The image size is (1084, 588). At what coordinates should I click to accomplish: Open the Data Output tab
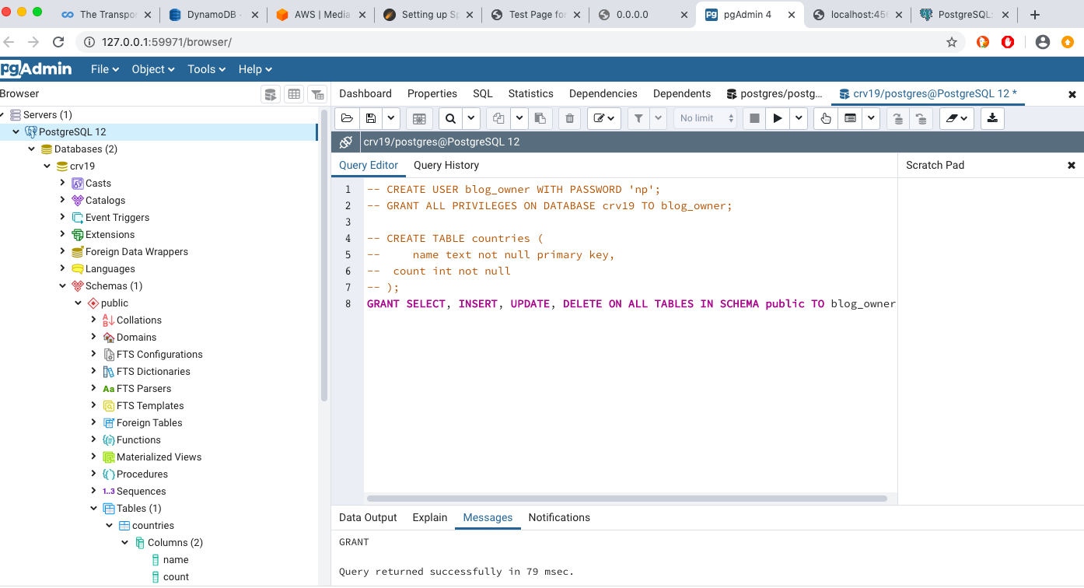click(368, 517)
